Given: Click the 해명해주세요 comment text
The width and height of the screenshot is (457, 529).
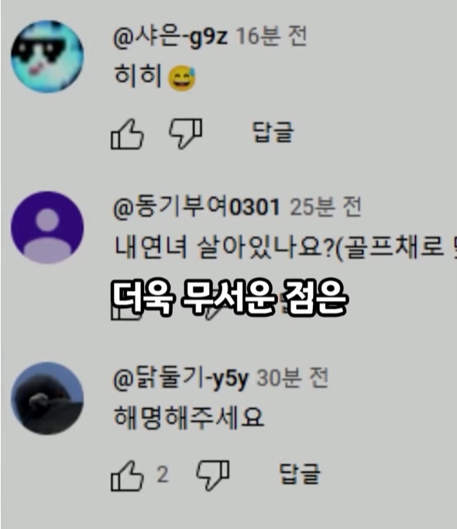Looking at the screenshot, I should coord(189,417).
